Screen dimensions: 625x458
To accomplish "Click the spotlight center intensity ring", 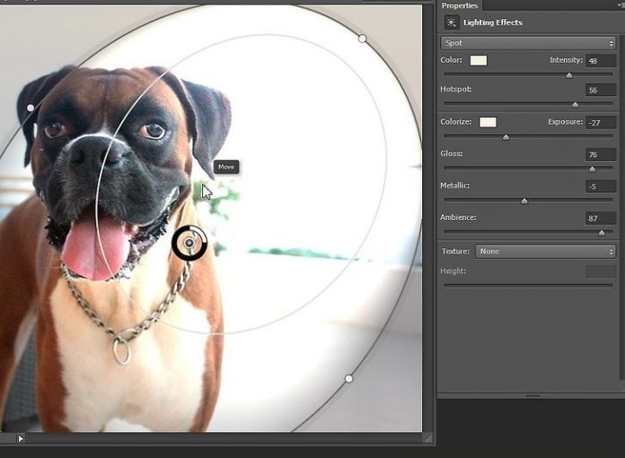I will [x=189, y=243].
